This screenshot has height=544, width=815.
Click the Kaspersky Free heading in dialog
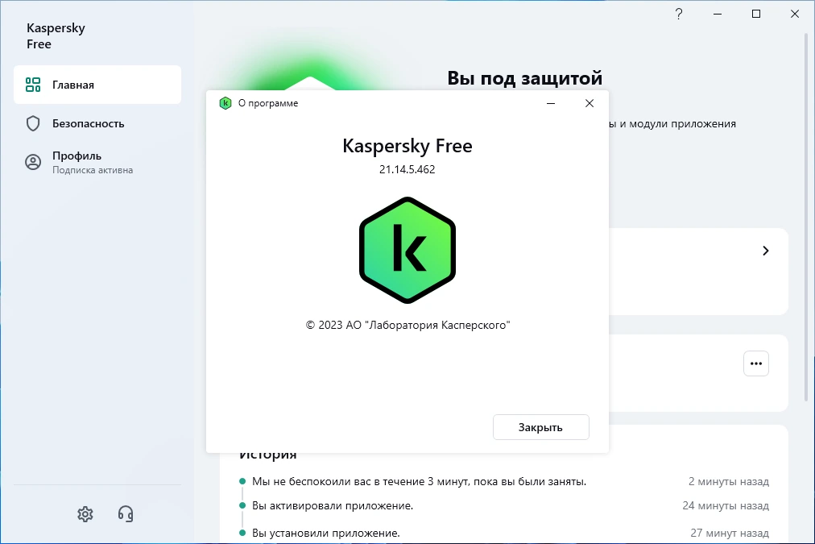click(x=407, y=146)
